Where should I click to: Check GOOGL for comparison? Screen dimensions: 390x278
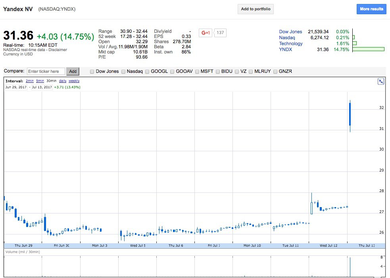147,72
